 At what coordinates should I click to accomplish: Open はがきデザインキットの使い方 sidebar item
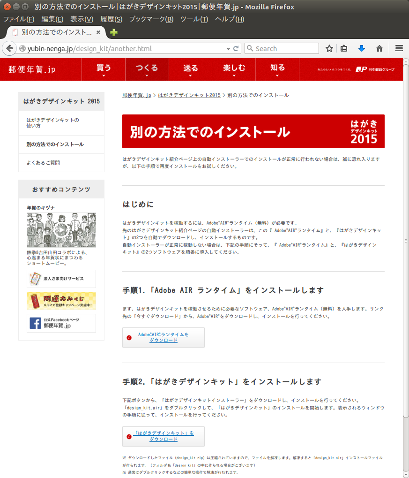click(x=61, y=123)
